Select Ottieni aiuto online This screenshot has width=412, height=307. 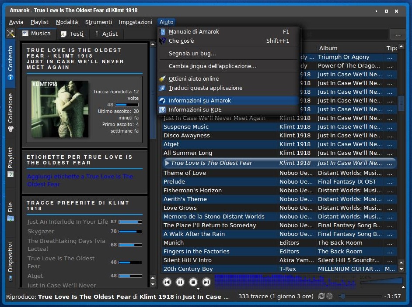pyautogui.click(x=228, y=78)
